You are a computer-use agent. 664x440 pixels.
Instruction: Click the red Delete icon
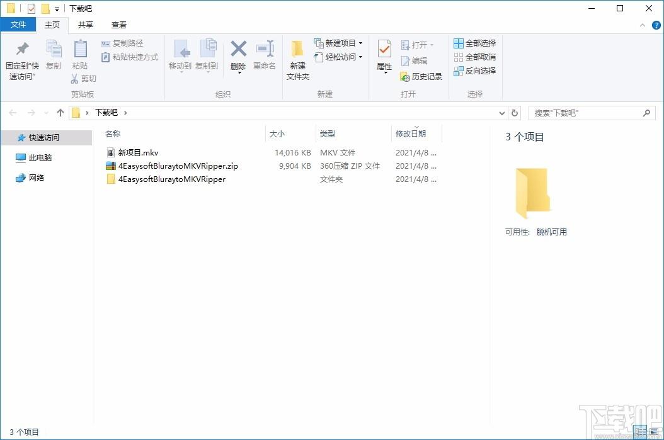pos(238,49)
